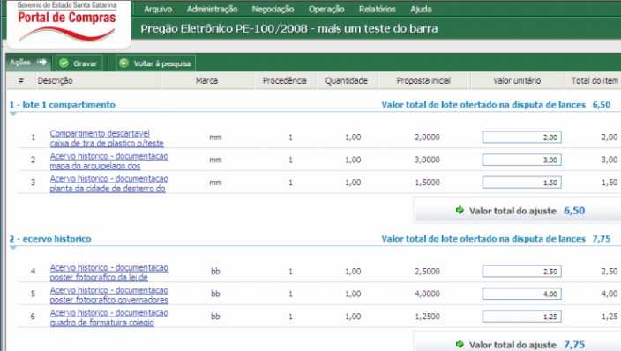Click the Portal de Compras logo
This screenshot has width=621, height=351.
coord(67,23)
